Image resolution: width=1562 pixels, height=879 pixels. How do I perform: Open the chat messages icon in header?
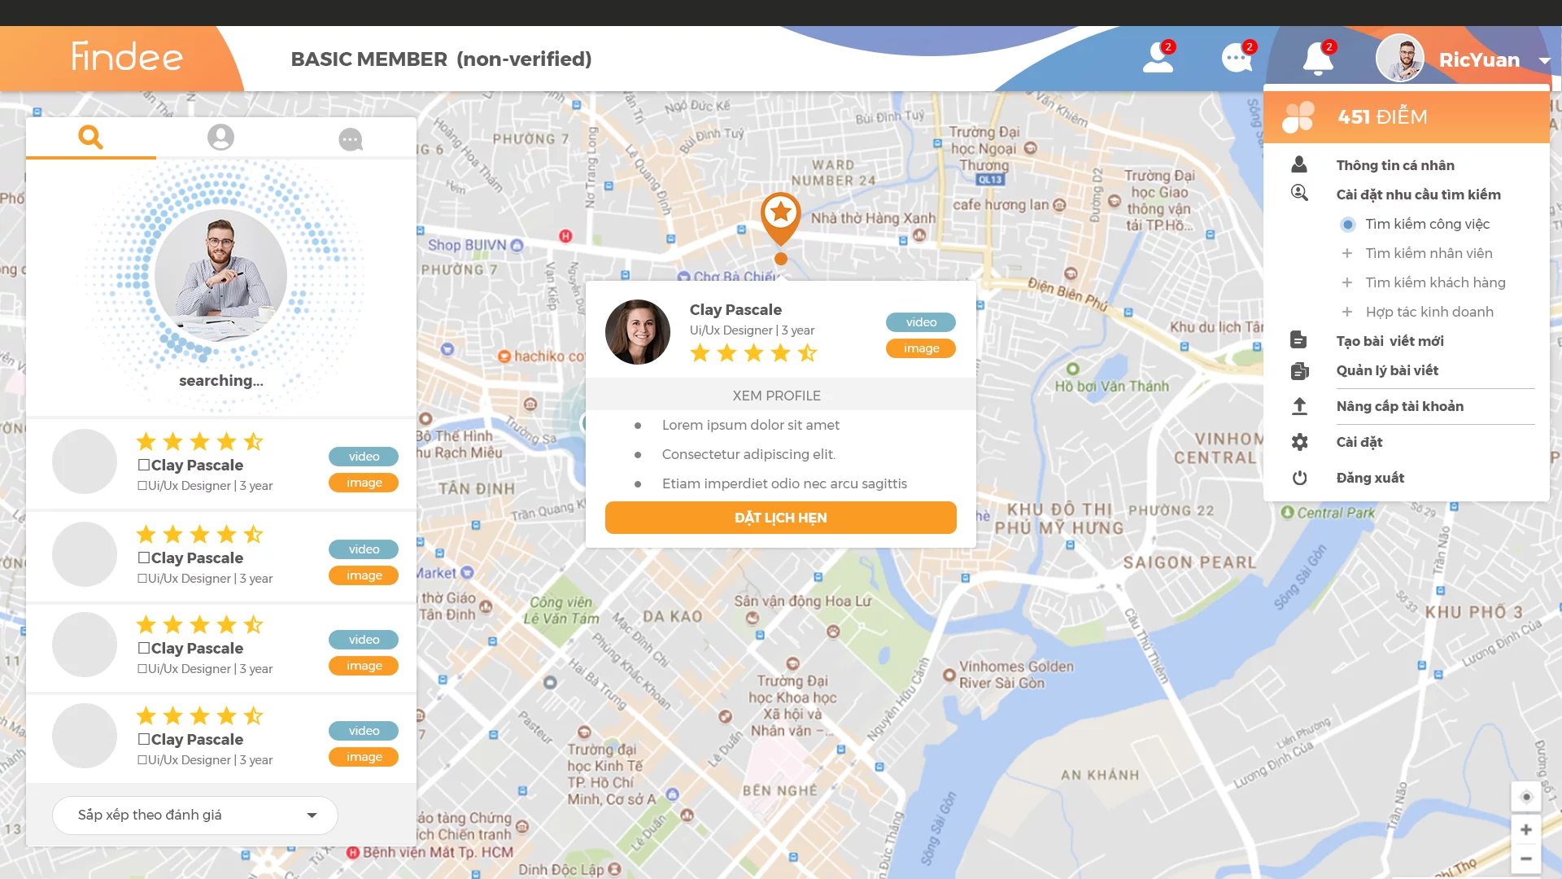point(1238,58)
